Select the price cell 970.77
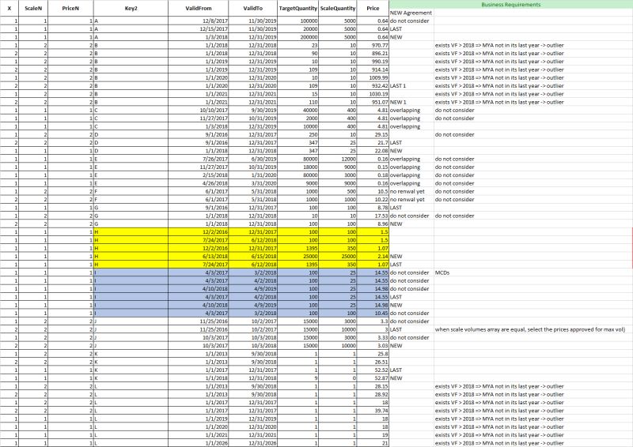The image size is (633, 447). tap(373, 45)
